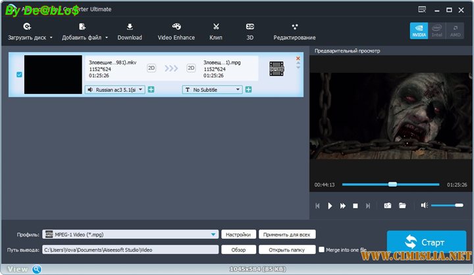Click the Download toolbar icon

pos(130,27)
